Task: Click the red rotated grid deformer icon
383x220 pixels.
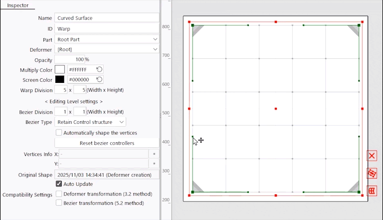Action: click(x=372, y=173)
